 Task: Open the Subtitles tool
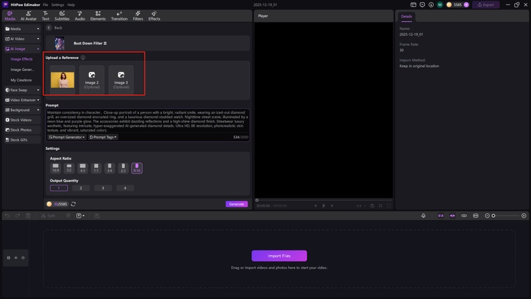62,15
